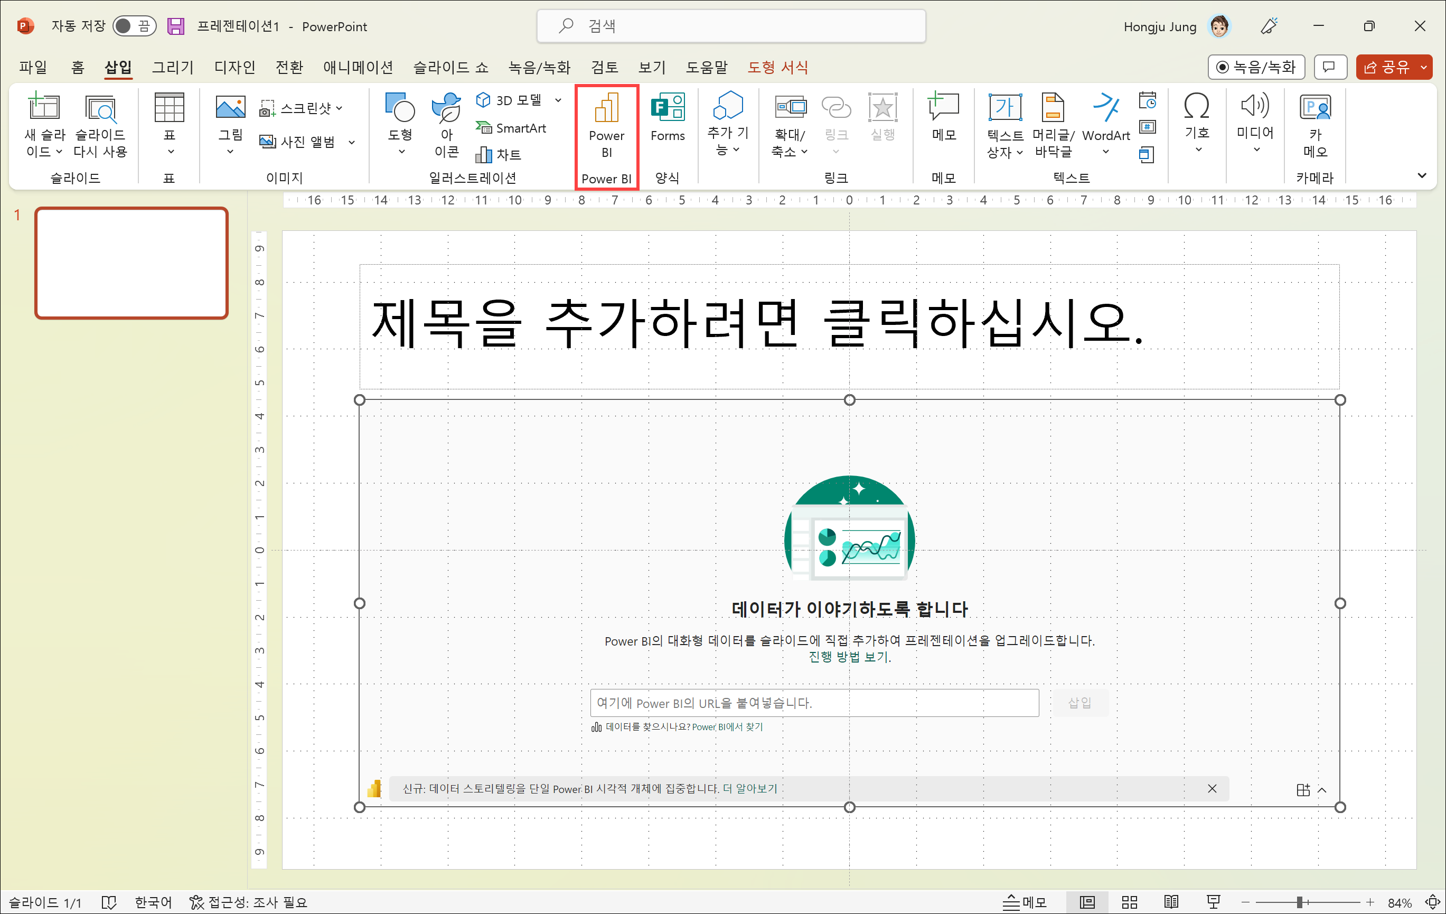Switch to the 애니메이션 tab
The image size is (1446, 914).
tap(358, 67)
